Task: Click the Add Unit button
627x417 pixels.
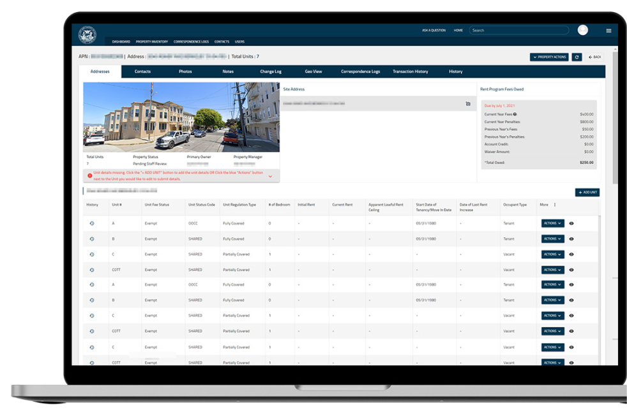Action: coord(587,192)
